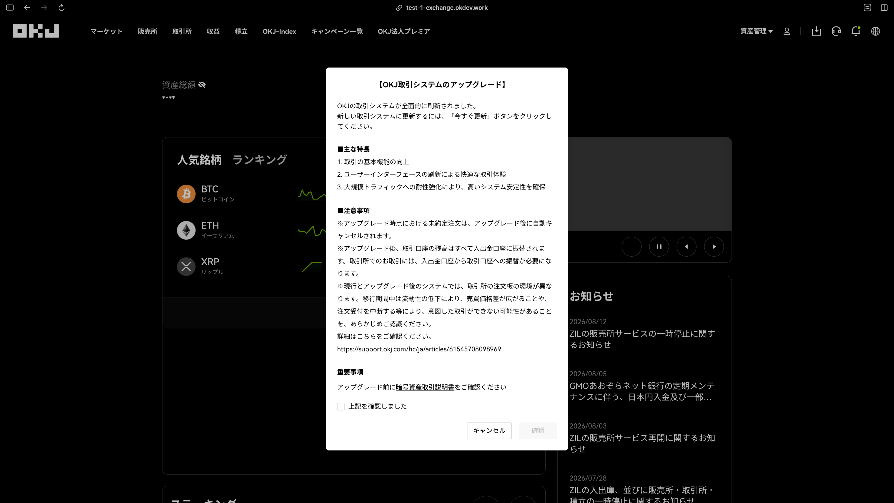Click the browser address bar URL
The width and height of the screenshot is (894, 503).
pyautogui.click(x=447, y=8)
